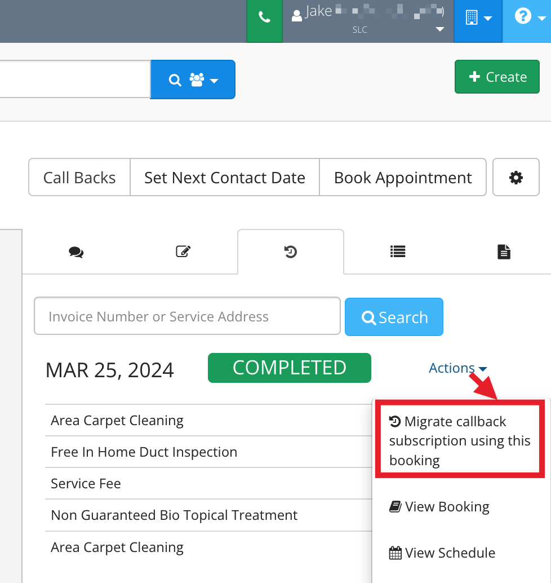Click the blue customer search button
The image size is (551, 583).
193,79
